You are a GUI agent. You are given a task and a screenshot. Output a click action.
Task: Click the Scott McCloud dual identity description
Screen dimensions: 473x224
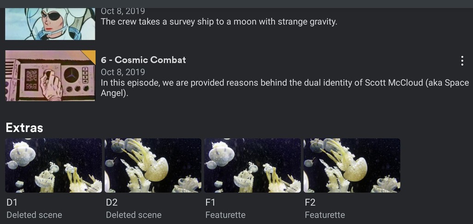coord(284,88)
